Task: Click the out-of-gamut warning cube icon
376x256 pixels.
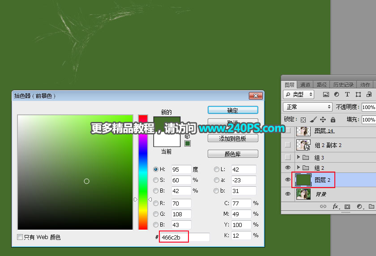Action: pos(187,136)
